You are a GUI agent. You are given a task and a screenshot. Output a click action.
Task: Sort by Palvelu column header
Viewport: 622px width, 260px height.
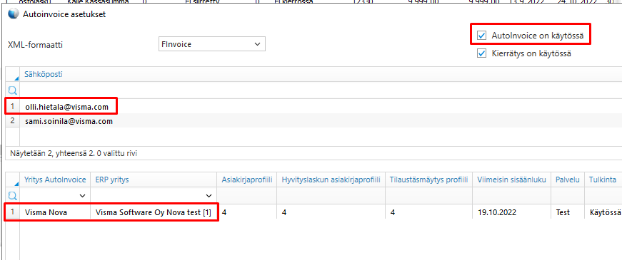(568, 180)
